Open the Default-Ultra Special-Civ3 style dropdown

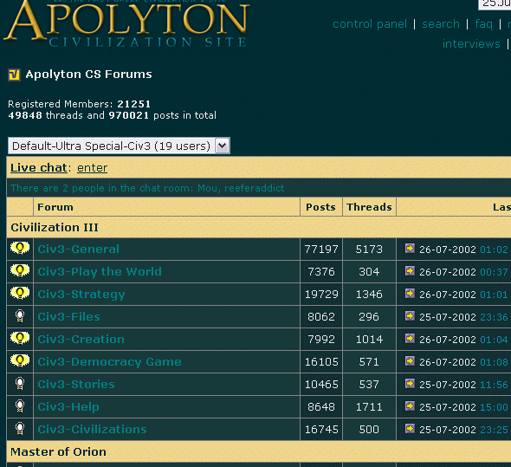119,146
